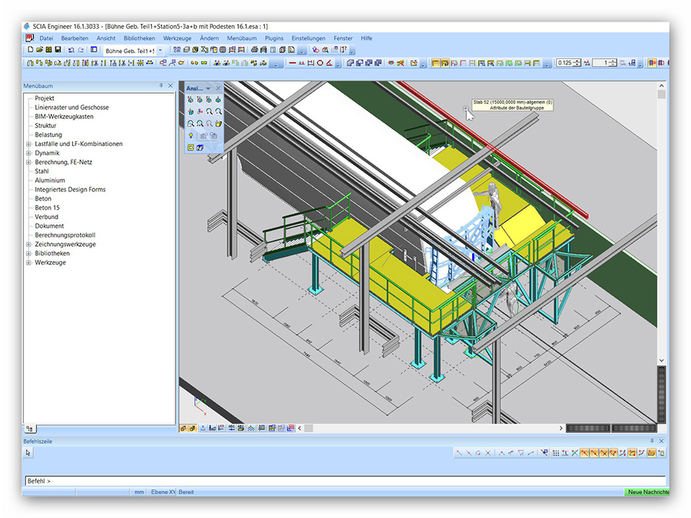Select the circle drawing tool icon
The width and height of the screenshot is (691, 518).
[320, 63]
